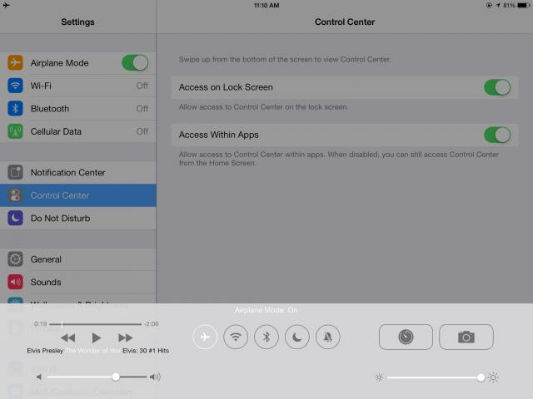
Task: Open Bluetooth settings row
Action: [78, 109]
